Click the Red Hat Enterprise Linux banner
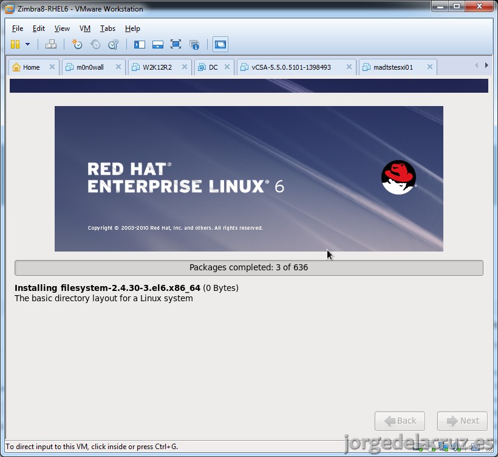Viewport: 498px width, 457px height. (248, 179)
